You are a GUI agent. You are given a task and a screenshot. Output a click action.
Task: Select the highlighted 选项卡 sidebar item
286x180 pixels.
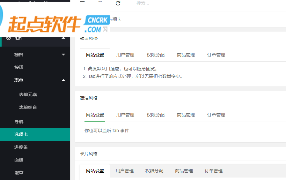point(35,134)
